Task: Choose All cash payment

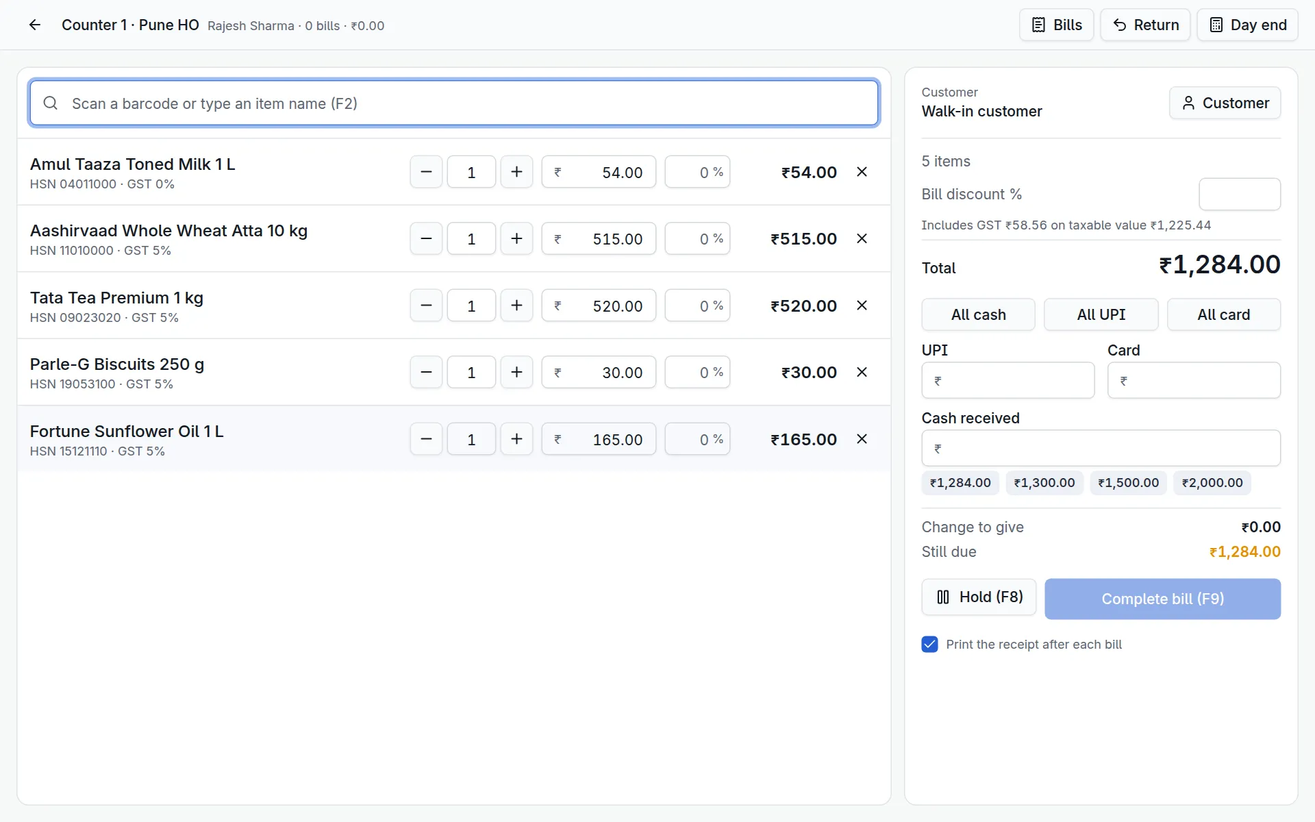Action: (978, 314)
